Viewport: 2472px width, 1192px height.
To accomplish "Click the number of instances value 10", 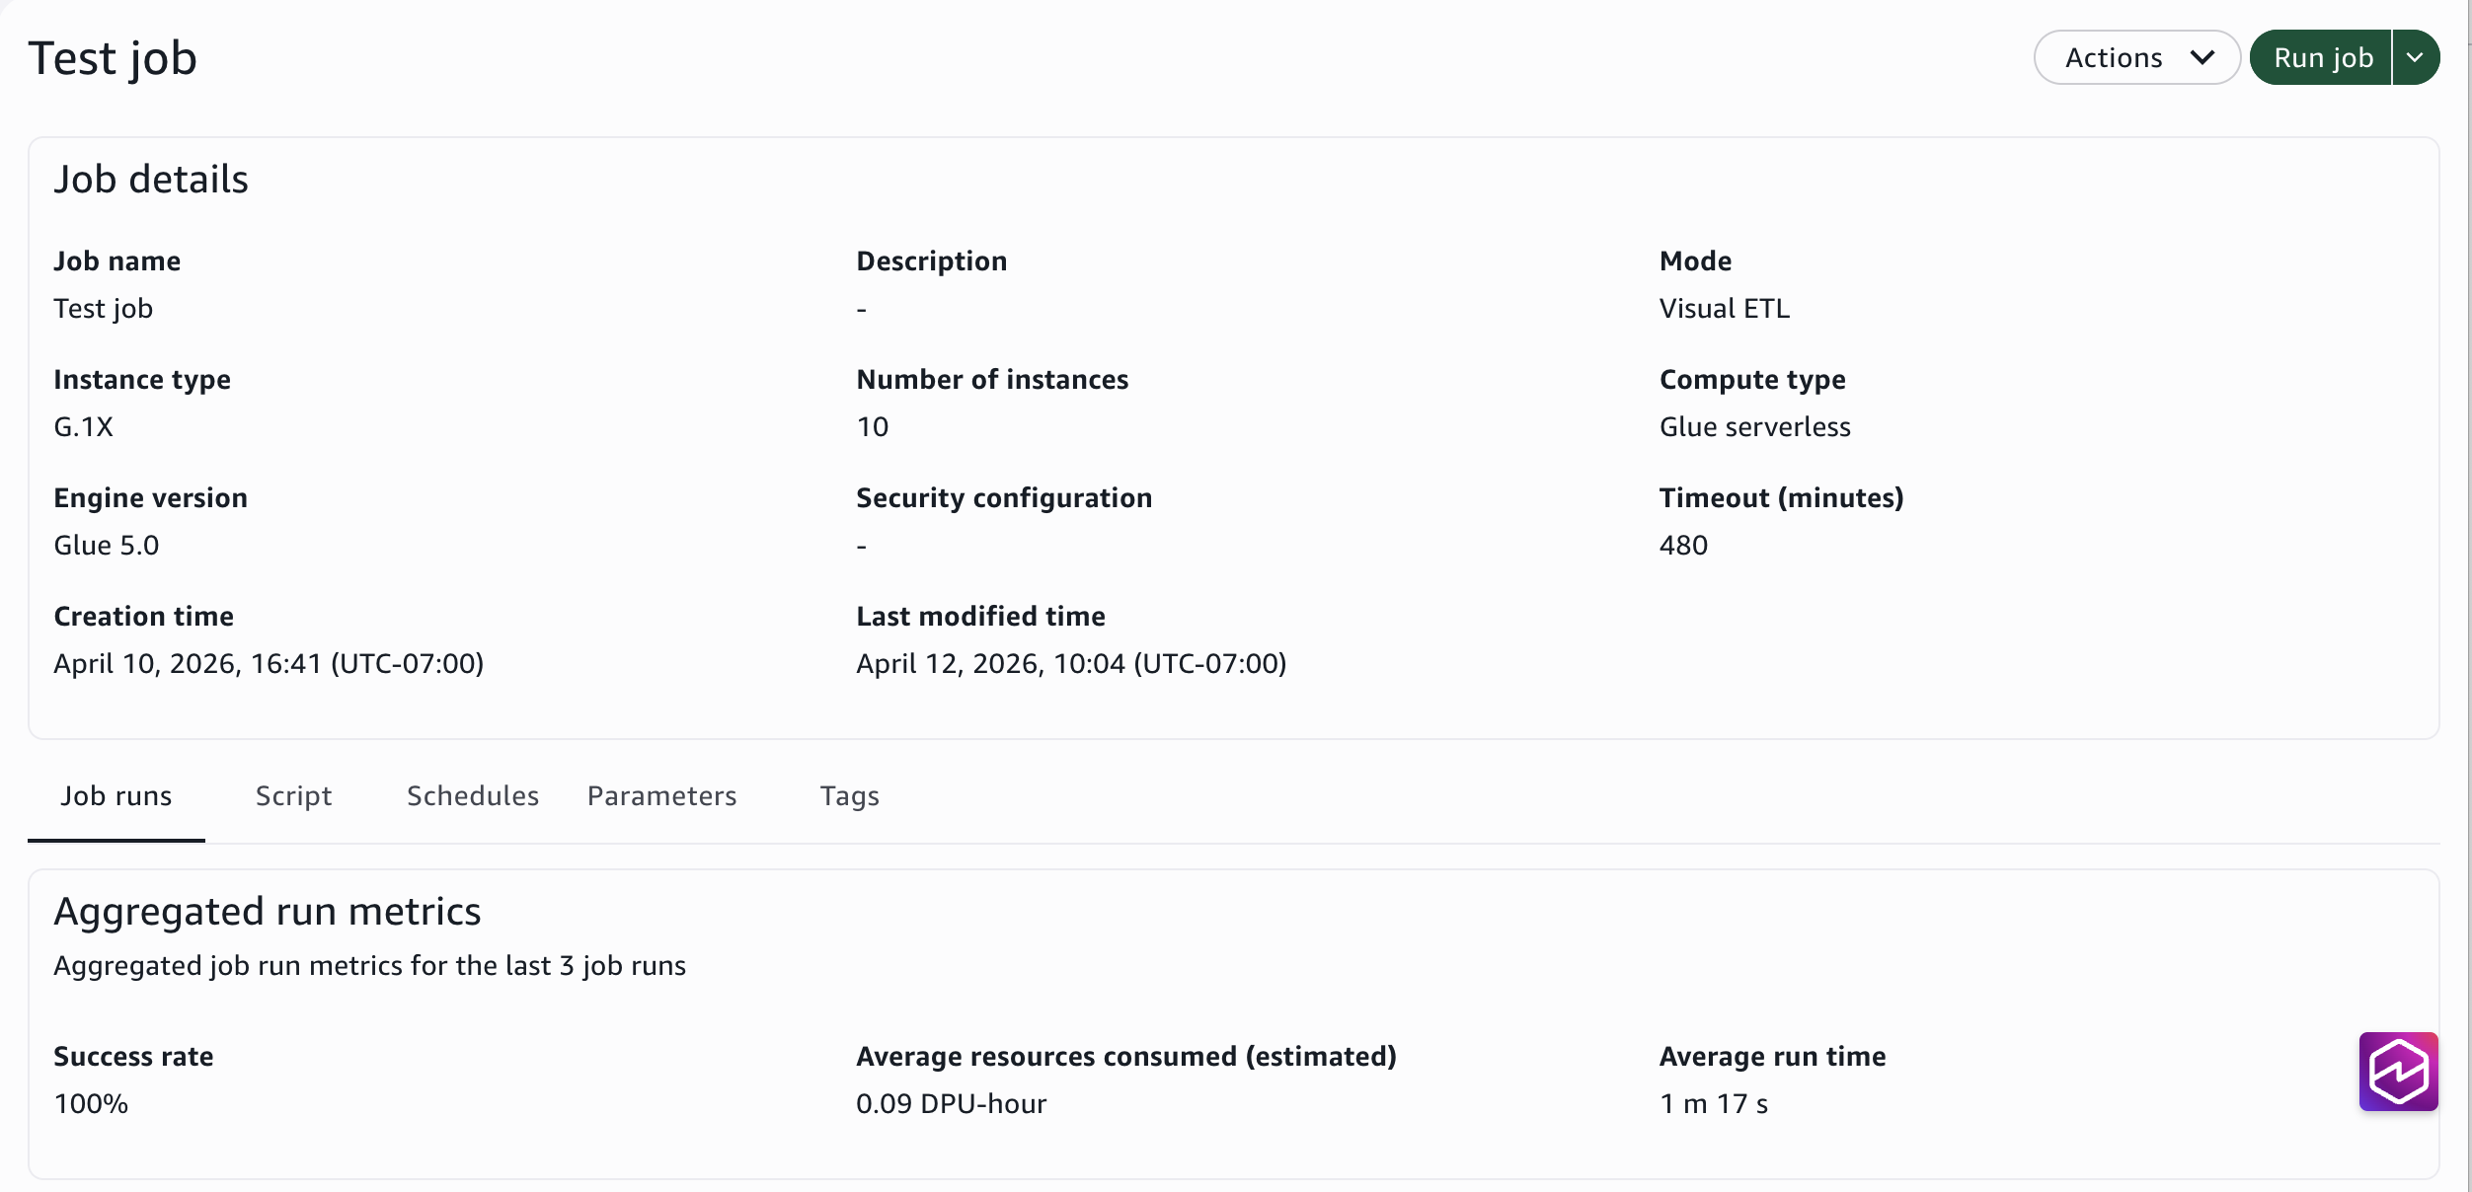I will (873, 427).
